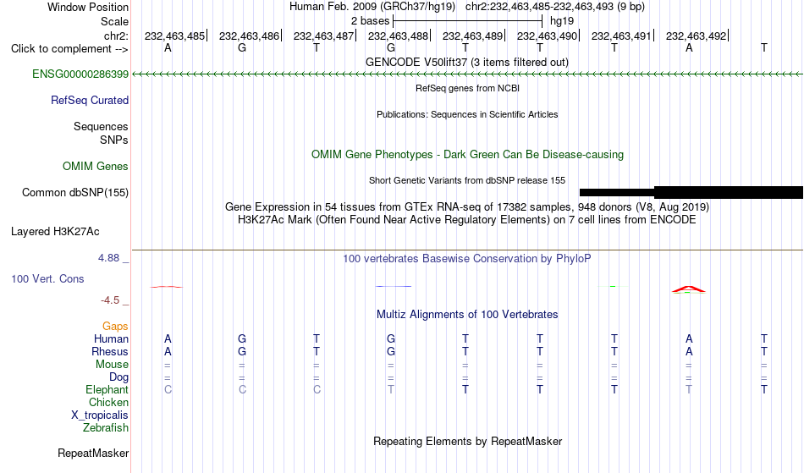Click the Layered H3K27Ac track label

coord(55,232)
